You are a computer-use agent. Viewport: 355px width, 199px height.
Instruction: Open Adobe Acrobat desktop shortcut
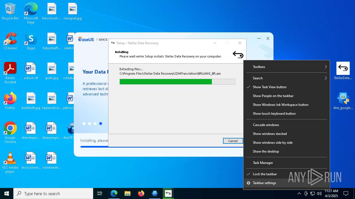pos(10,73)
